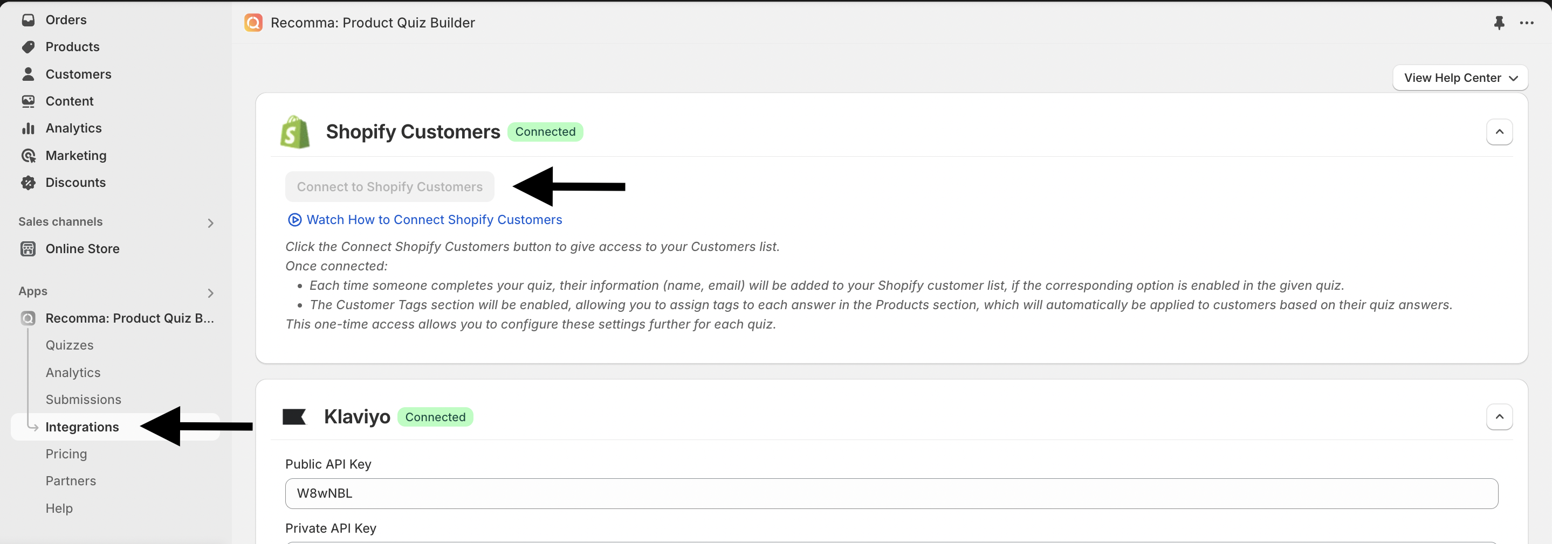Click the Analytics bar chart icon
Image resolution: width=1552 pixels, height=544 pixels.
29,128
